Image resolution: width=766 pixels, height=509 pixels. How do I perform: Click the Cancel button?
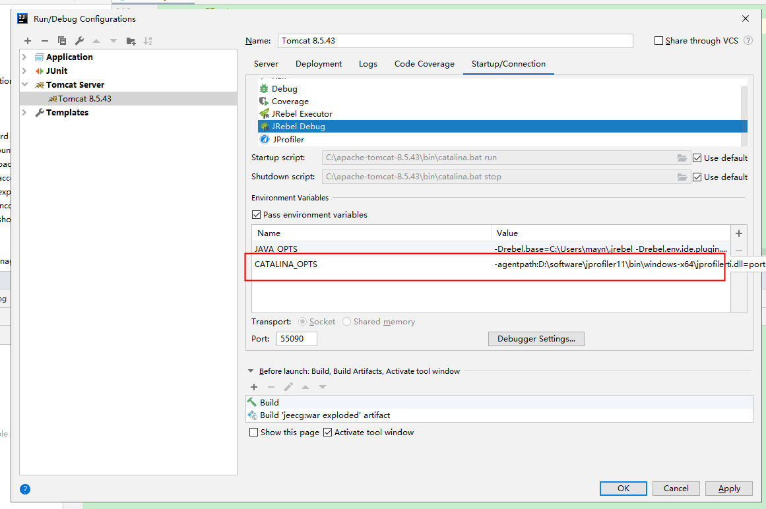(676, 489)
